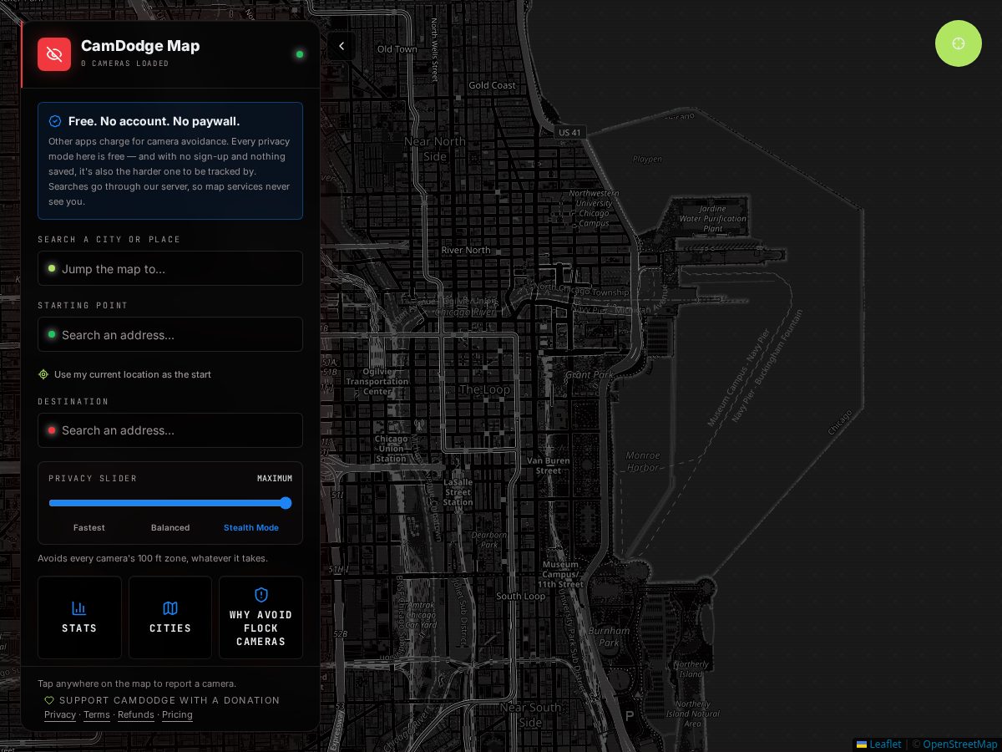This screenshot has height=752, width=1002.
Task: Click the 'Burnham Park' map label
Action: point(610,637)
